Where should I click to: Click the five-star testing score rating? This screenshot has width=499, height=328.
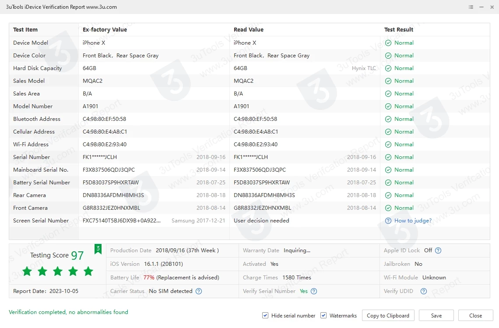pos(58,272)
